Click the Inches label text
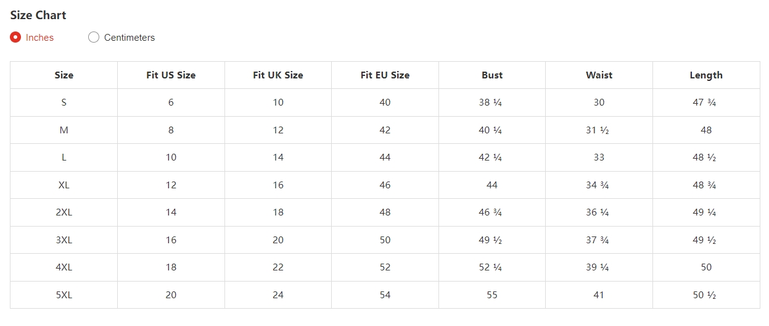 click(39, 38)
